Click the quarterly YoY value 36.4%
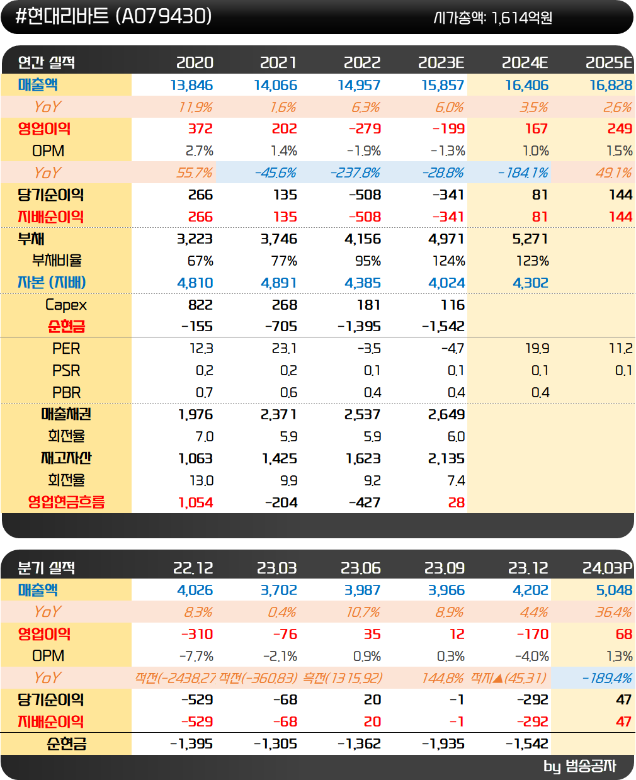636x780 pixels. [x=614, y=612]
